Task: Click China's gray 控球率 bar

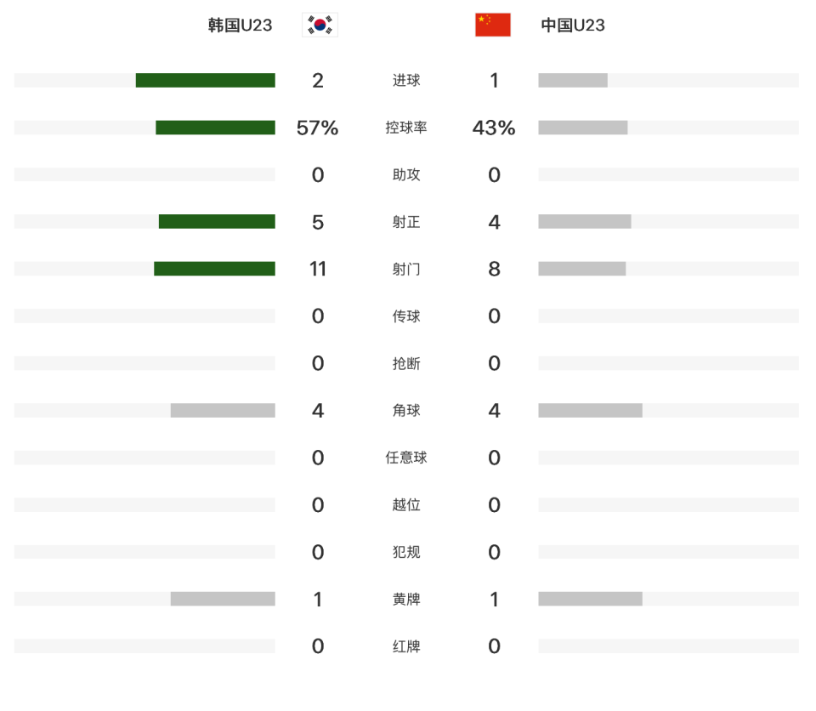Action: 583,128
